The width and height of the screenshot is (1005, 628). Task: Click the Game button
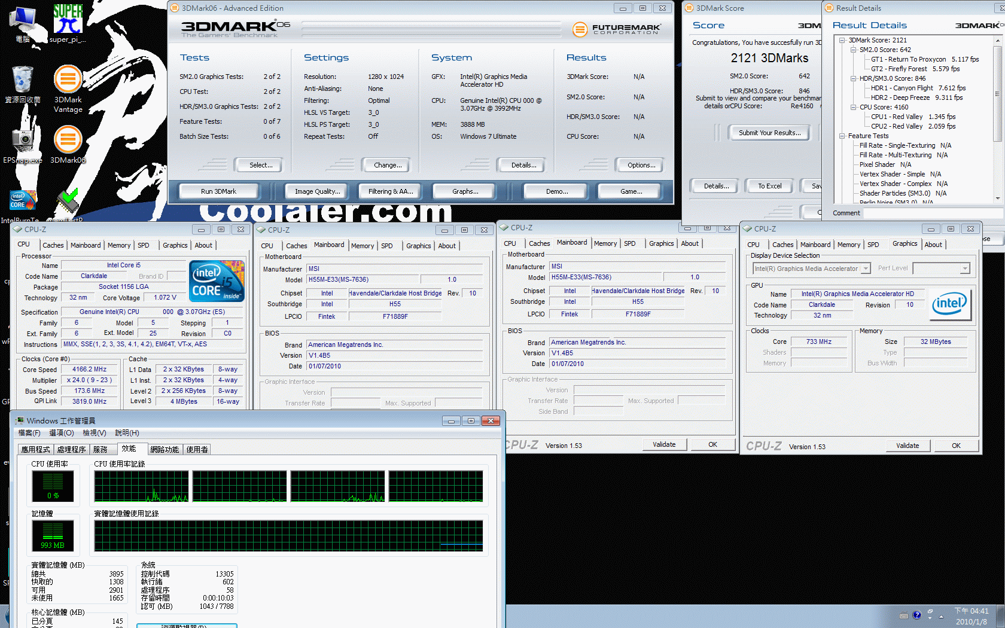(631, 191)
